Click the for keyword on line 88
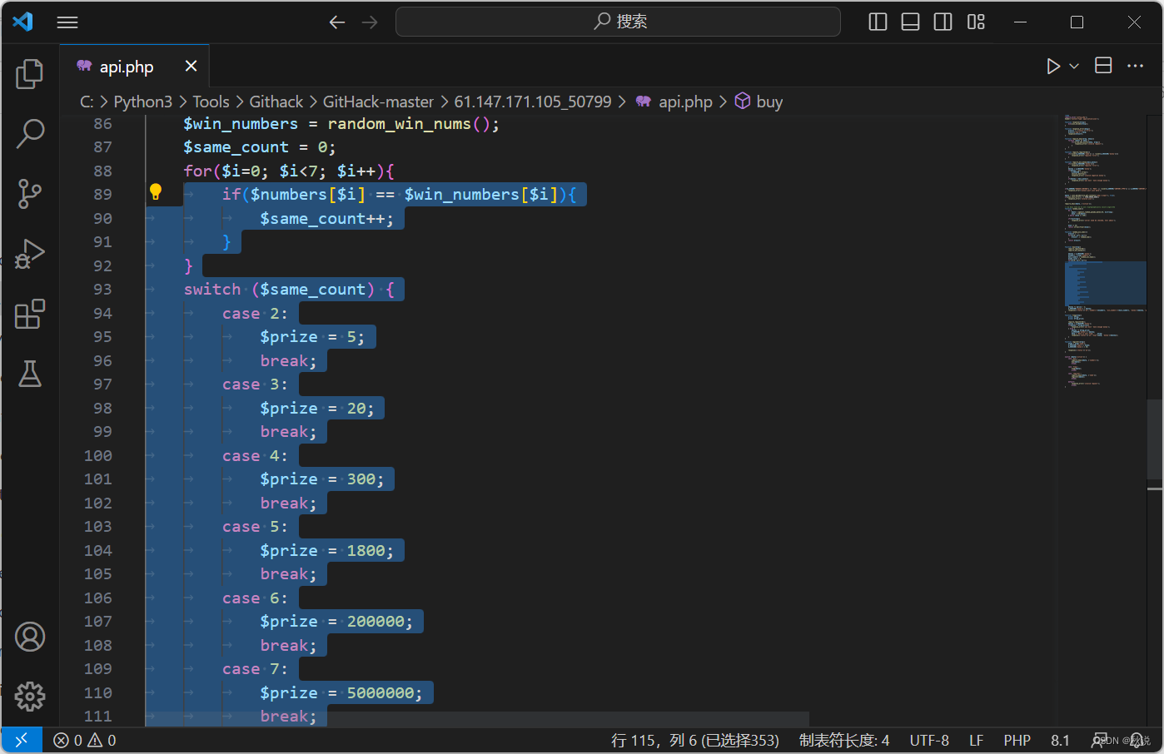The width and height of the screenshot is (1164, 754). (x=197, y=171)
